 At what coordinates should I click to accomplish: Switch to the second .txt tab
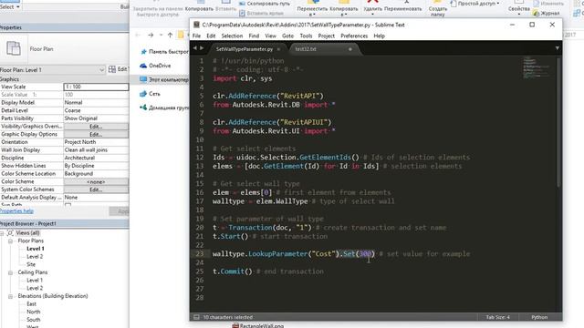306,49
